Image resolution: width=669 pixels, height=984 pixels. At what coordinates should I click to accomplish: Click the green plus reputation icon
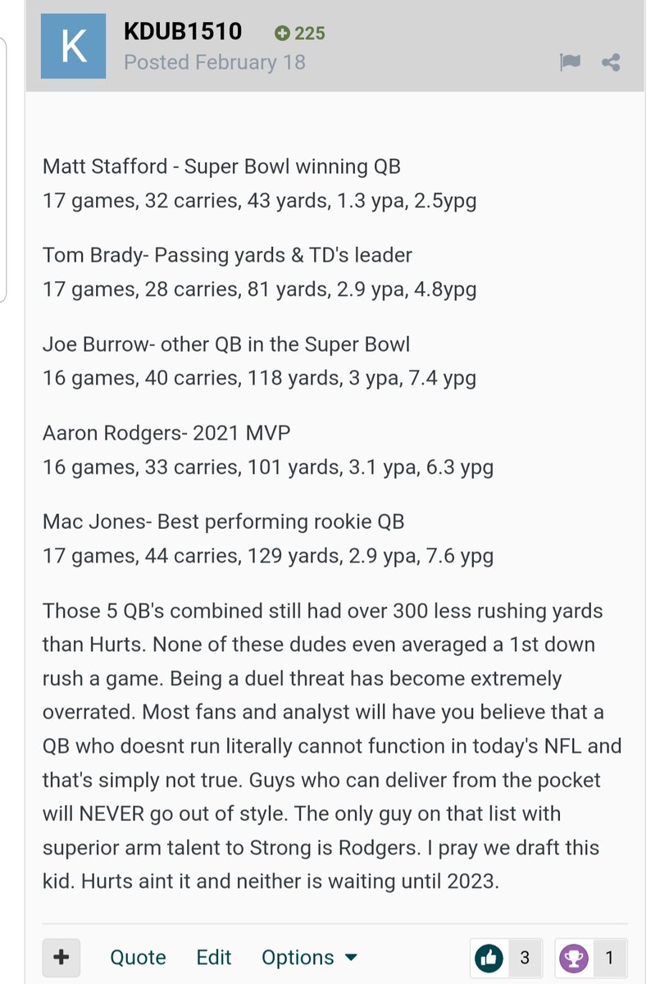(x=282, y=34)
